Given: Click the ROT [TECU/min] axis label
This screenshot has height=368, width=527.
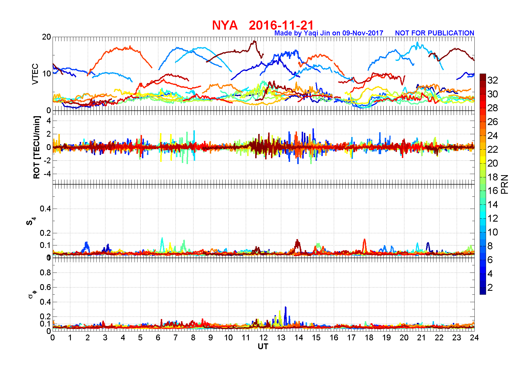Looking at the screenshot, I should click(37, 147).
